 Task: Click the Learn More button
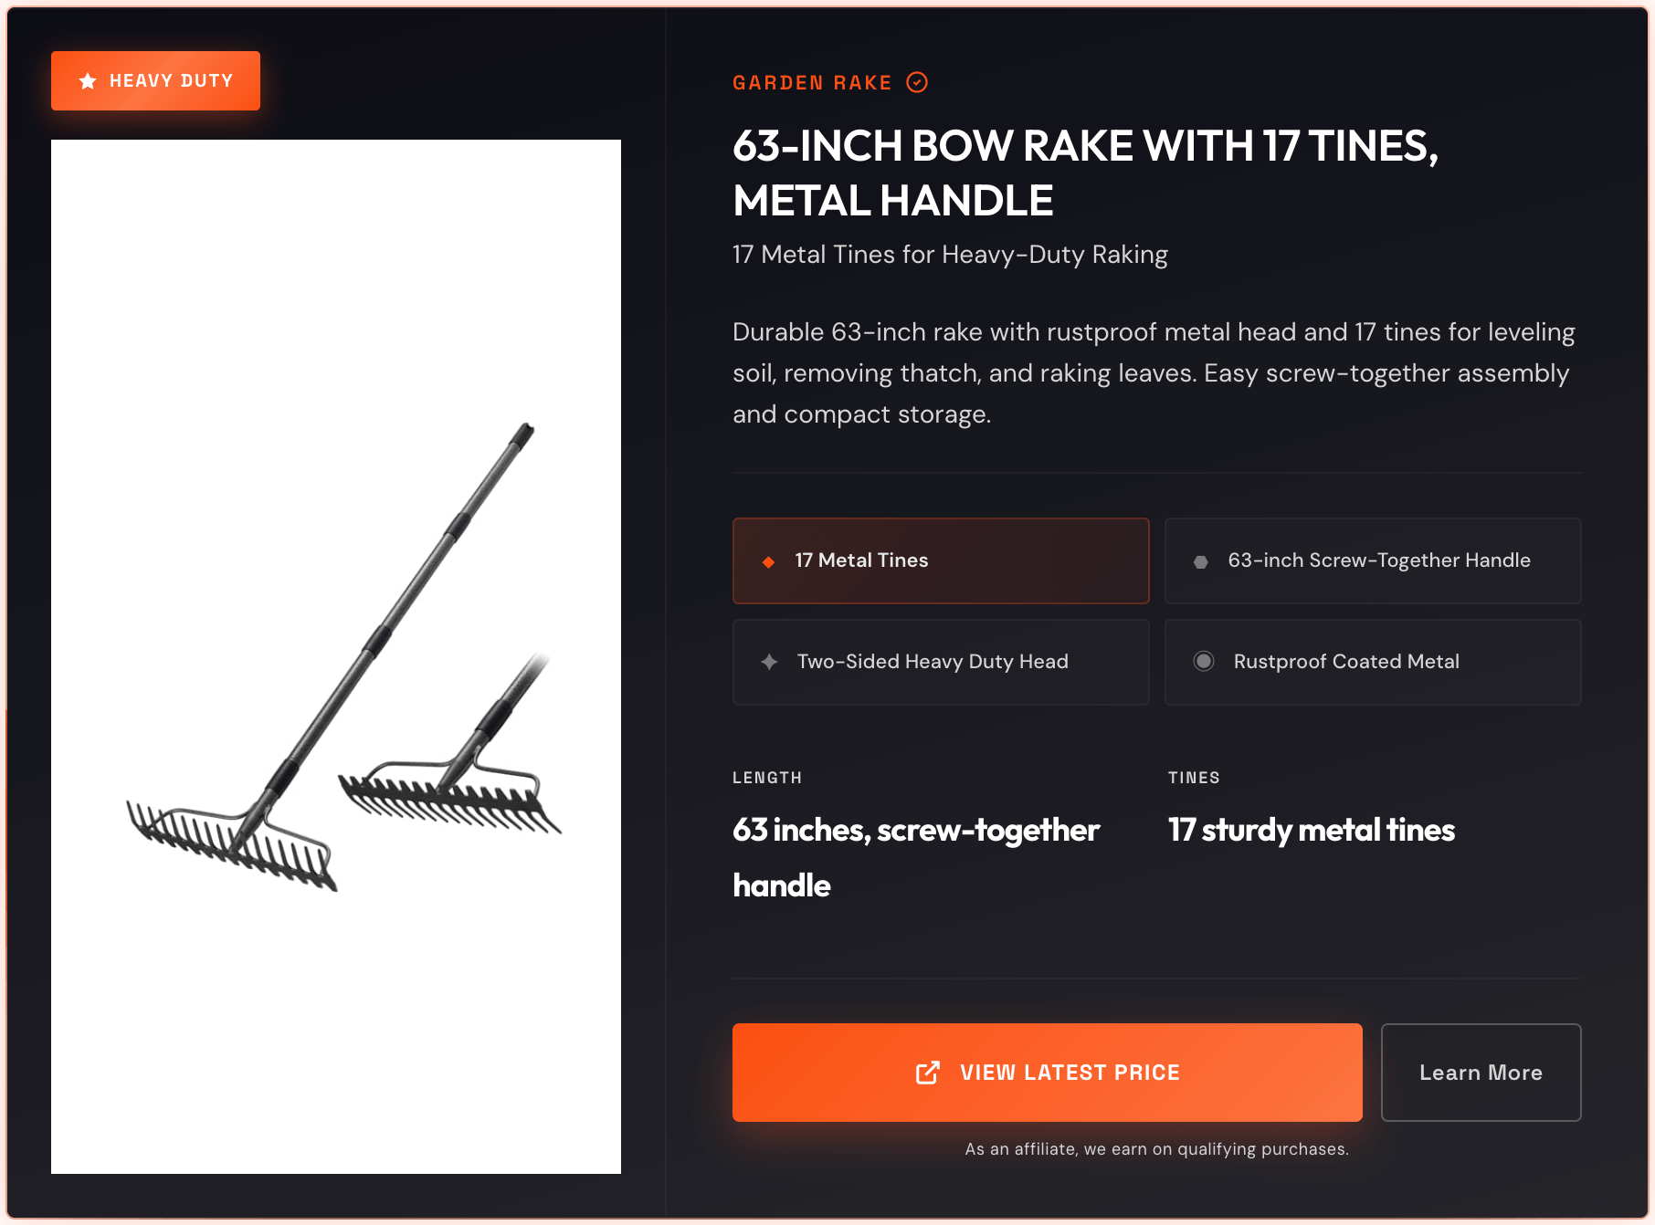(x=1481, y=1073)
